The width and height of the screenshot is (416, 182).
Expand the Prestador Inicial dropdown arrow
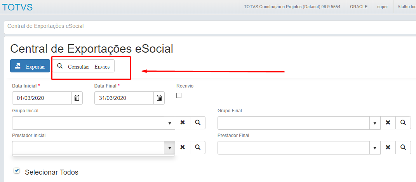point(169,148)
